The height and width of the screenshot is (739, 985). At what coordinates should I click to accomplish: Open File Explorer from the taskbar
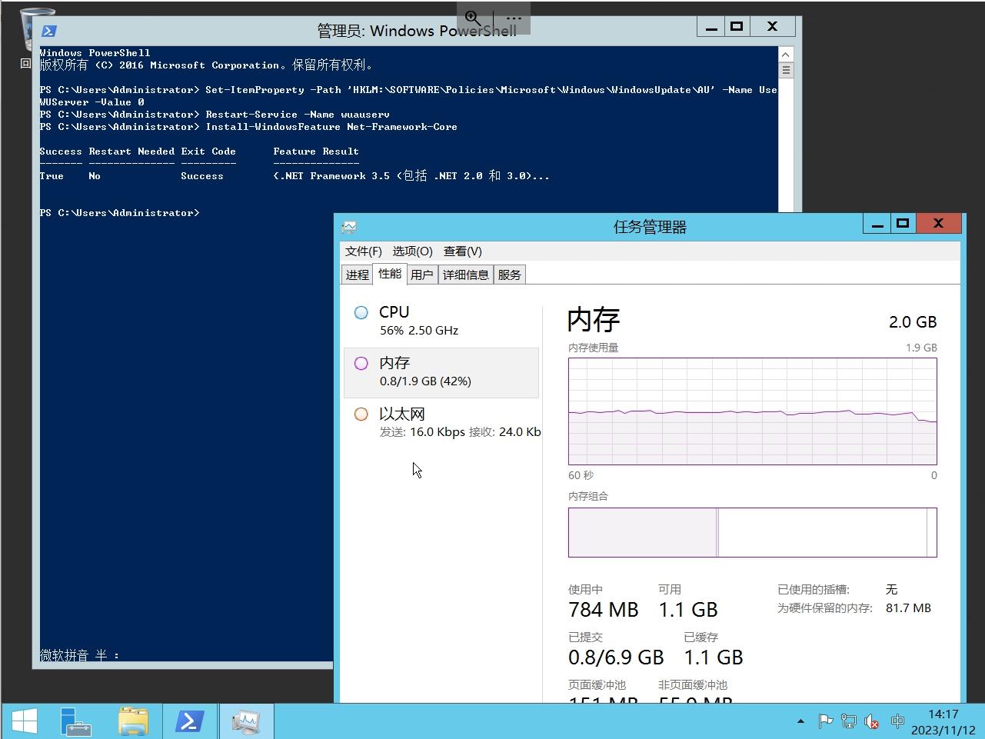(134, 721)
